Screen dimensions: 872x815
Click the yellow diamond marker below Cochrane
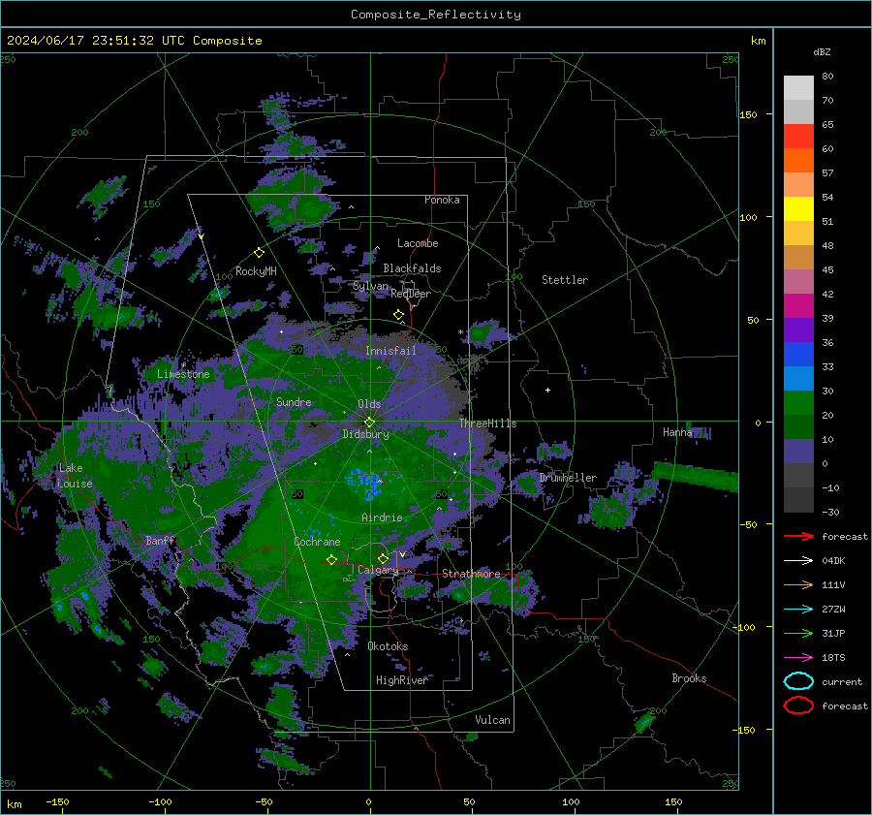(x=331, y=559)
